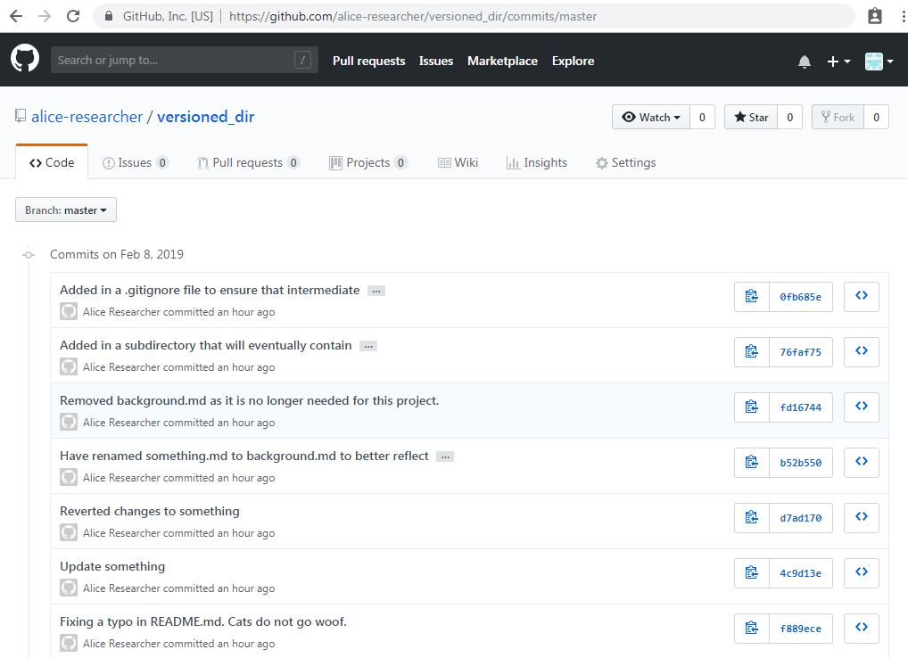Click the repository icon beside alice-researcher
This screenshot has width=908, height=658.
point(20,116)
